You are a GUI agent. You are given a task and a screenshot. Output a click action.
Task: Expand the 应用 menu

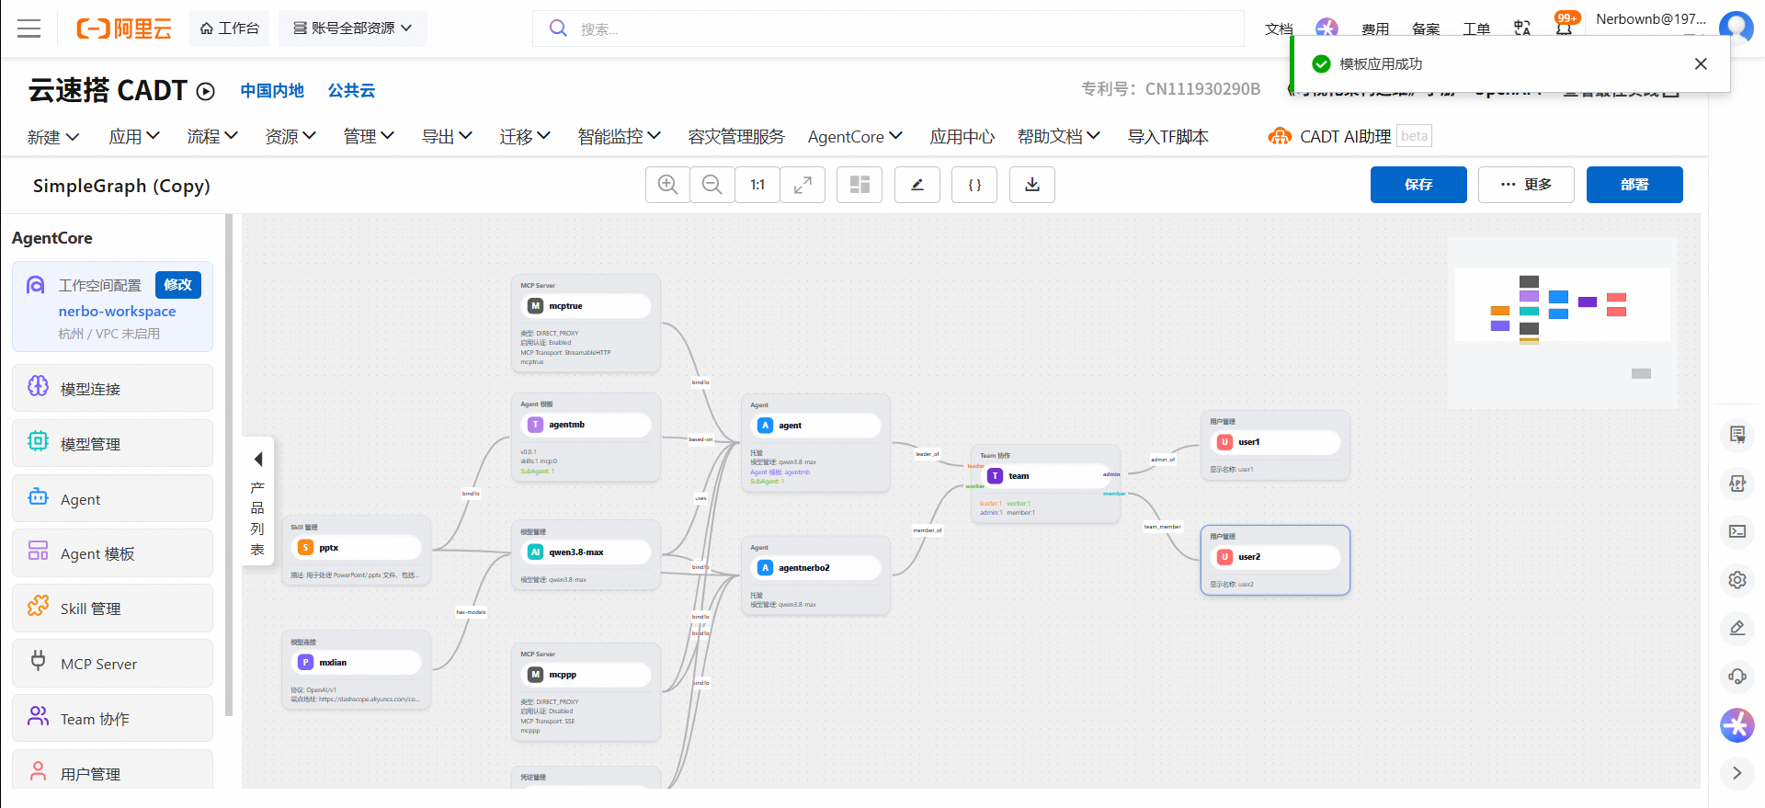point(134,137)
